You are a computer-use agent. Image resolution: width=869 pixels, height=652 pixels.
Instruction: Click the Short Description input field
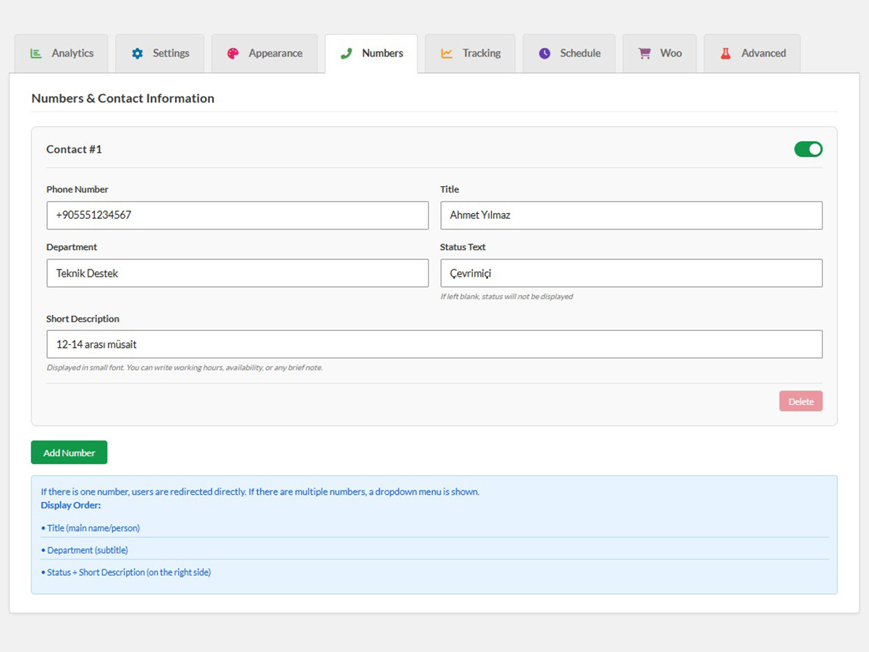click(x=434, y=344)
